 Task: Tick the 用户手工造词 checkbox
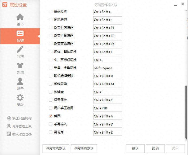coord(51,108)
